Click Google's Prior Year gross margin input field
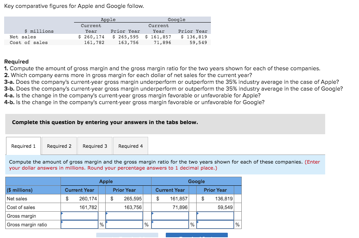Viewport: 359px width, 238px height. tap(215, 216)
